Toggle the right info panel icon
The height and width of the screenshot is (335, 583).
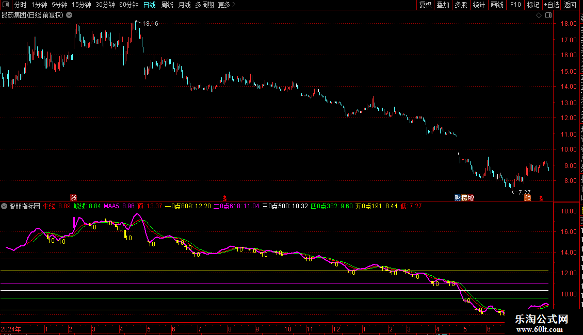(548, 15)
